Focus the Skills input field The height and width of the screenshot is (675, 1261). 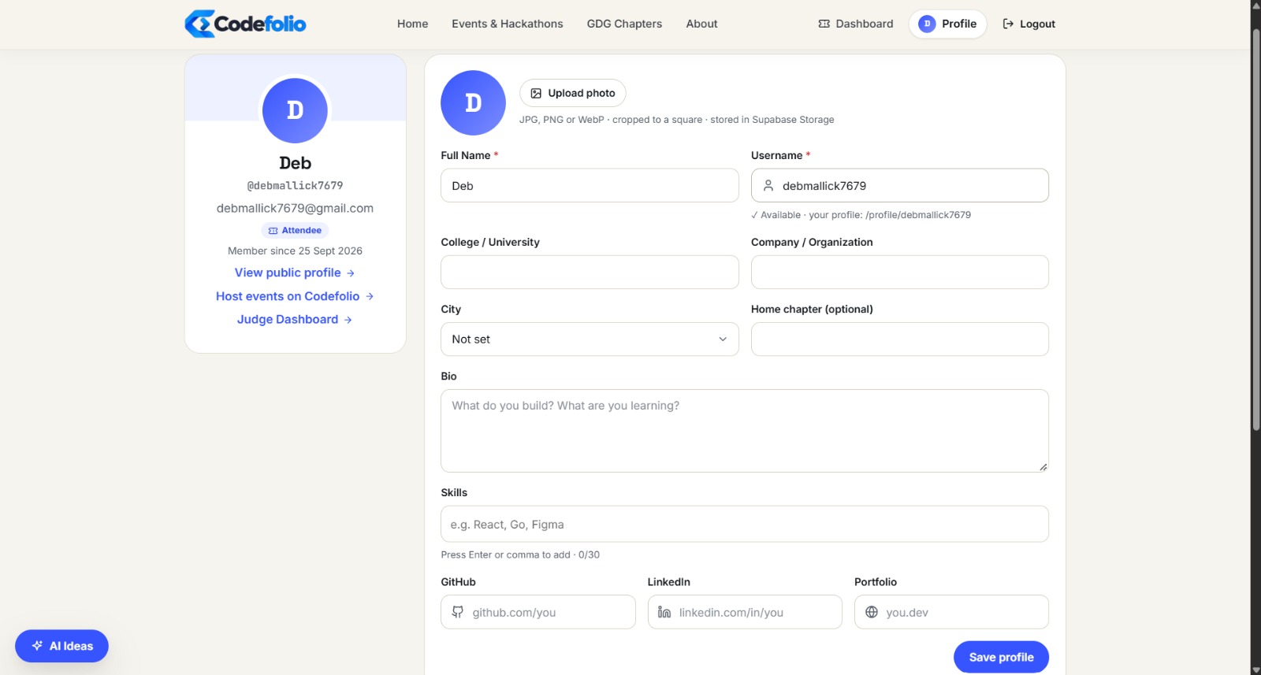click(745, 524)
